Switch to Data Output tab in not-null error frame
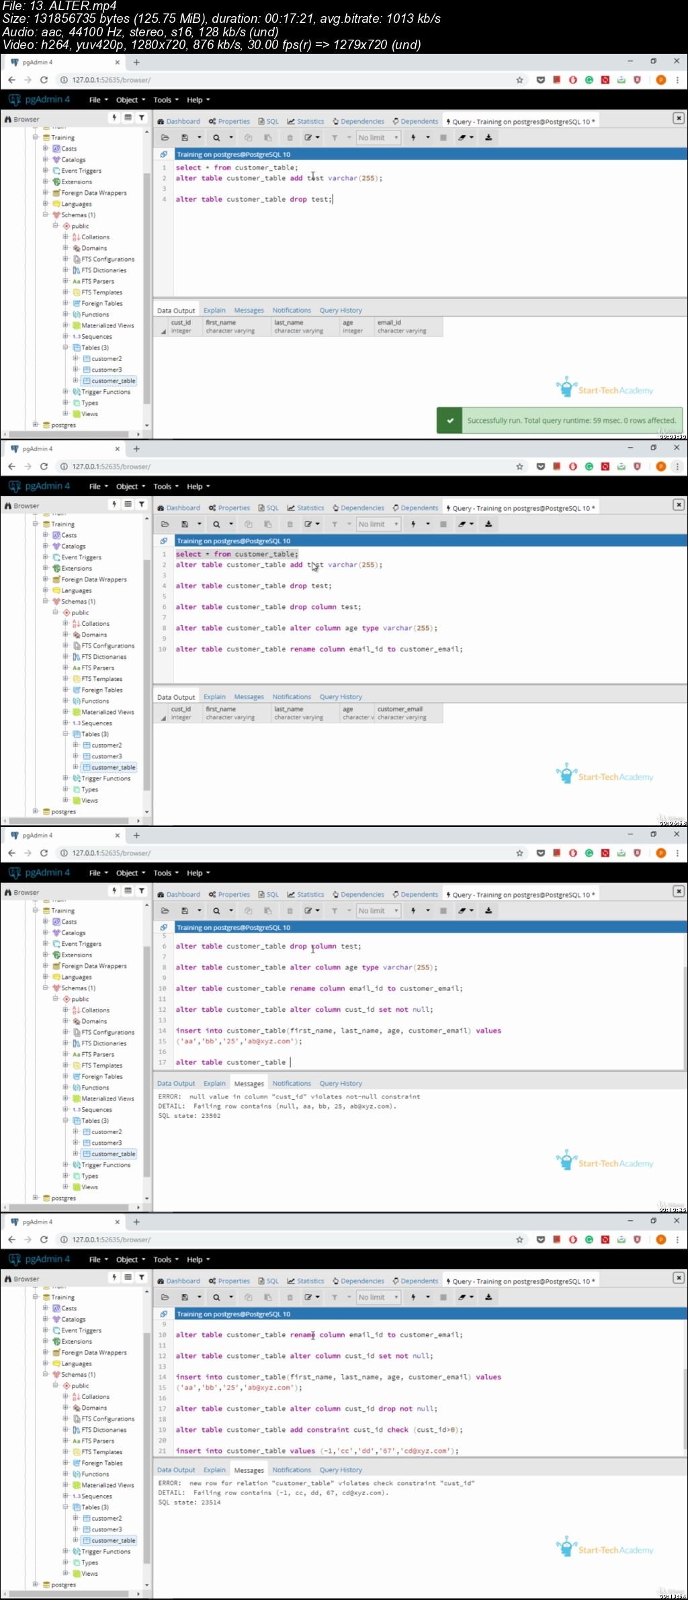Screen dimensions: 688x1600 [176, 1084]
